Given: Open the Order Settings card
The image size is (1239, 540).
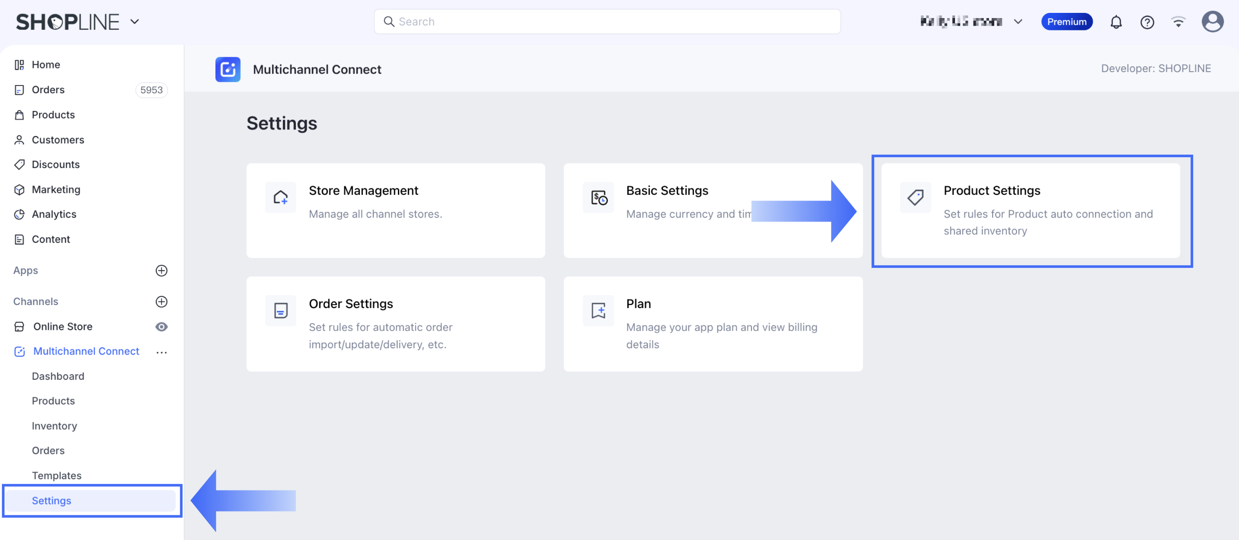Looking at the screenshot, I should click(396, 324).
